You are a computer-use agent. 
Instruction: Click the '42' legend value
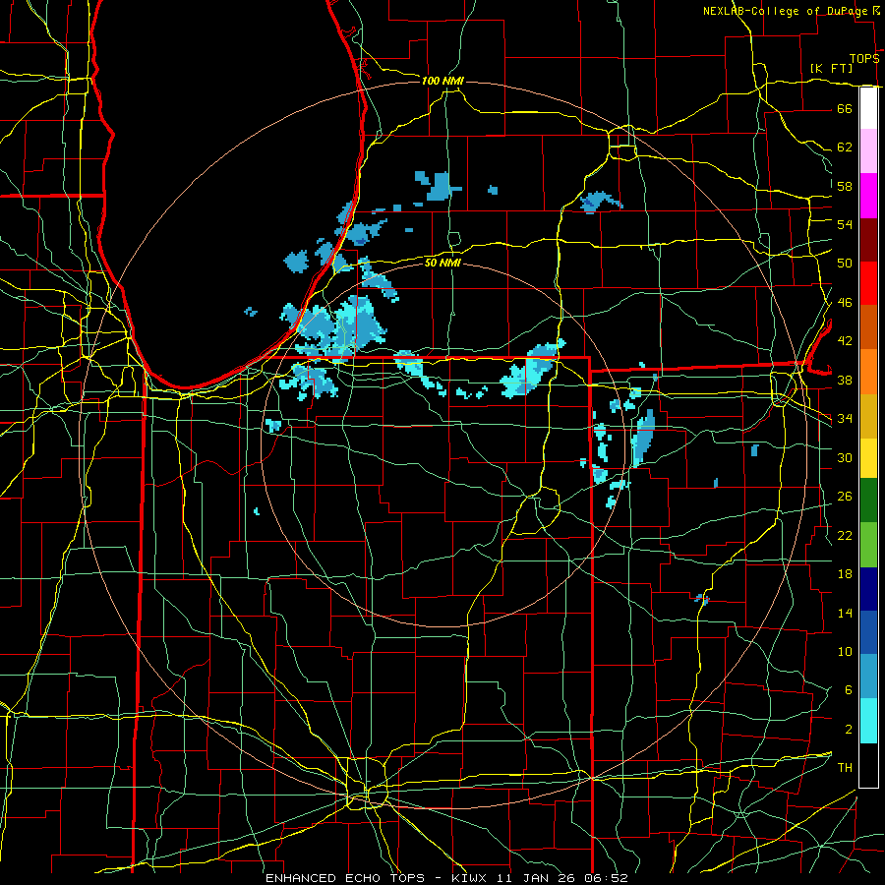[845, 341]
